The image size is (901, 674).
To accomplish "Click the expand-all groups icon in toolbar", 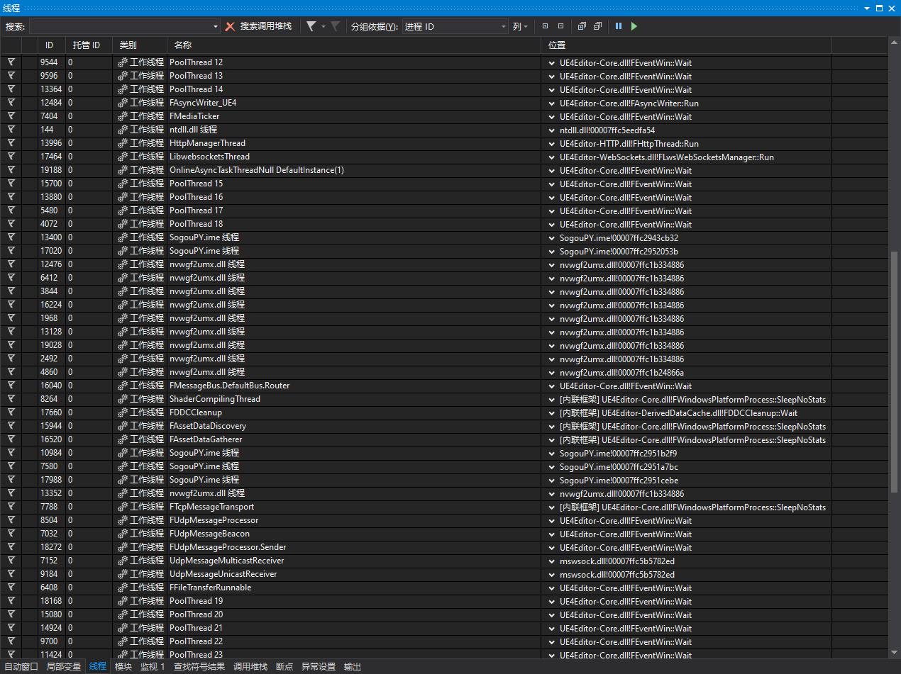I will coord(546,26).
